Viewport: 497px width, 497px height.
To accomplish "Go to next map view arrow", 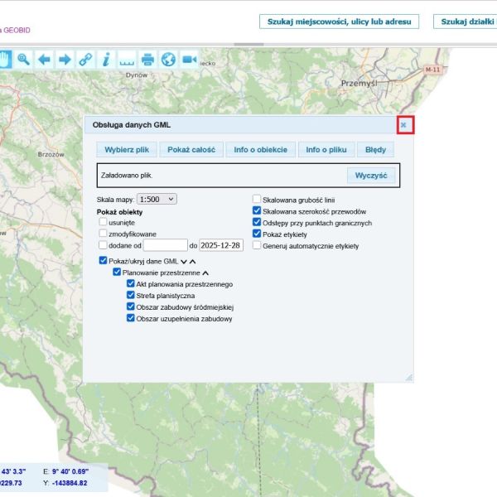I will (x=65, y=59).
